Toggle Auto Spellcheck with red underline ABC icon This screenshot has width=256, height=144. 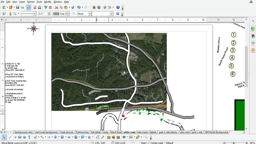(50, 7)
